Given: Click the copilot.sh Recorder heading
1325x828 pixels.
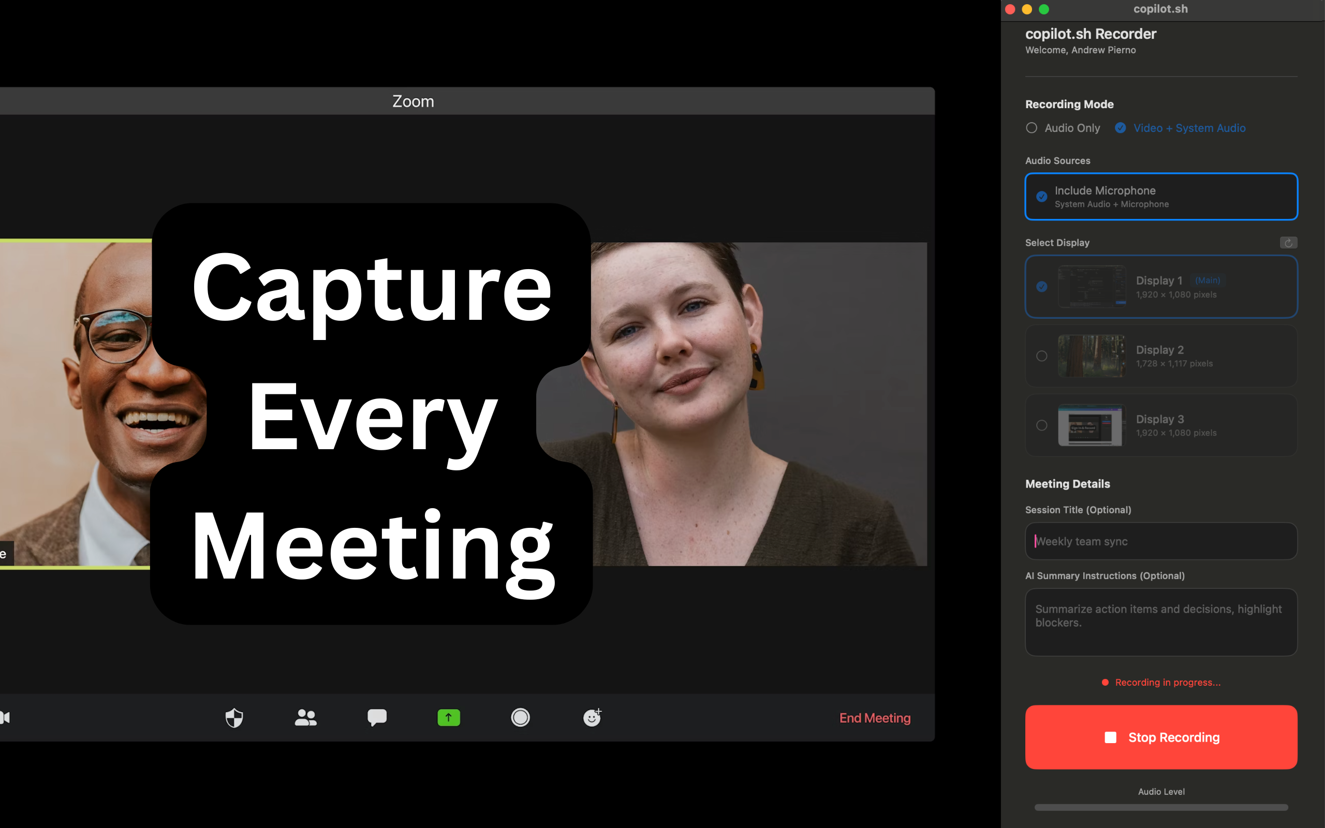Looking at the screenshot, I should point(1090,34).
